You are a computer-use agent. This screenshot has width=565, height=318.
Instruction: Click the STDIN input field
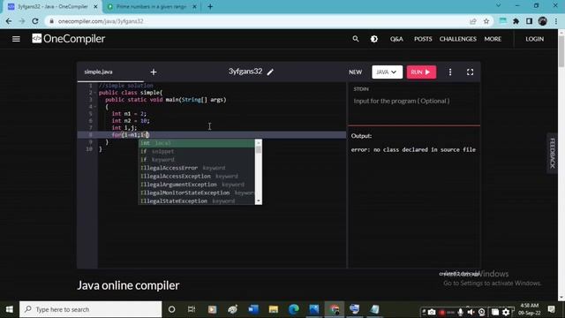click(x=414, y=102)
